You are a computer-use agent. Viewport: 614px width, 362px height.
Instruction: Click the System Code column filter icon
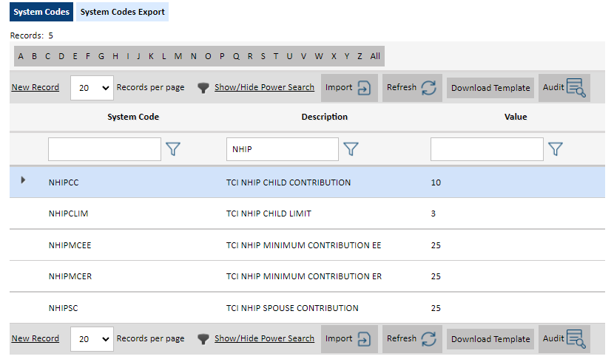(173, 149)
